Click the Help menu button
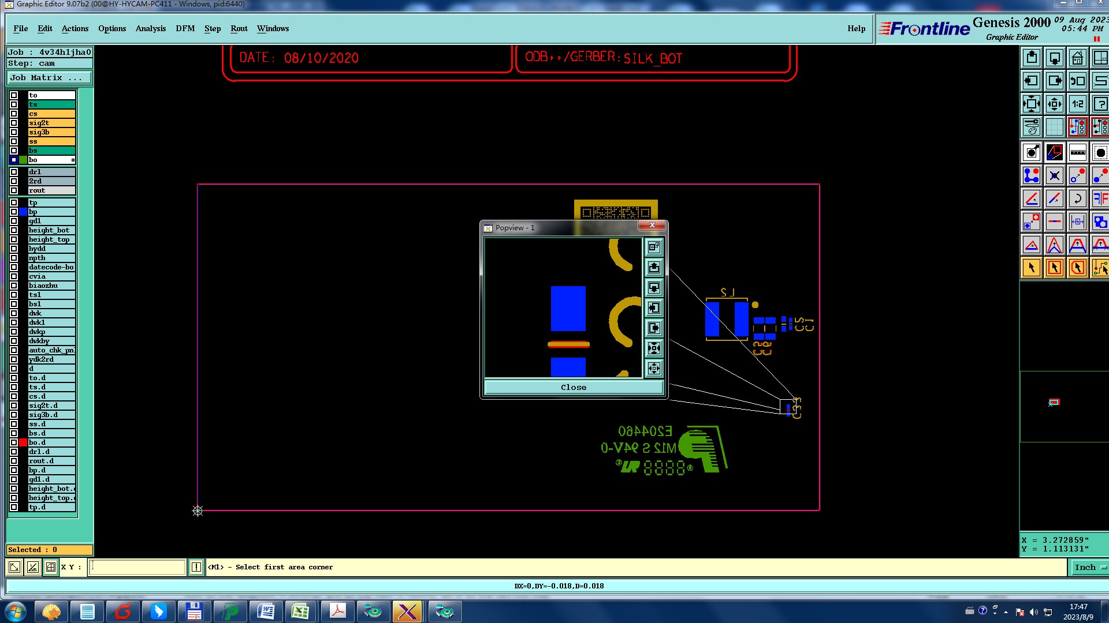This screenshot has width=1109, height=623. (x=856, y=28)
